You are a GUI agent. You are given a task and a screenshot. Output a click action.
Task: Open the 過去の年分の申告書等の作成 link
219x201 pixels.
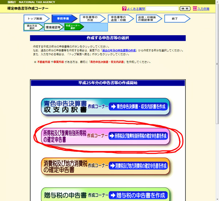pyautogui.click(x=119, y=51)
